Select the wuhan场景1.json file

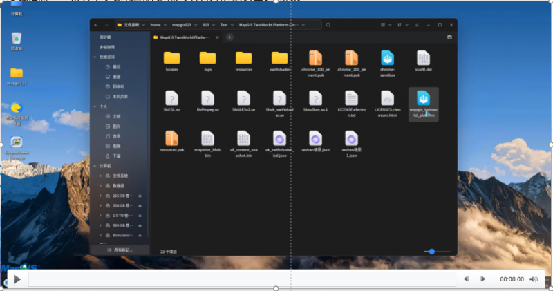click(x=352, y=144)
